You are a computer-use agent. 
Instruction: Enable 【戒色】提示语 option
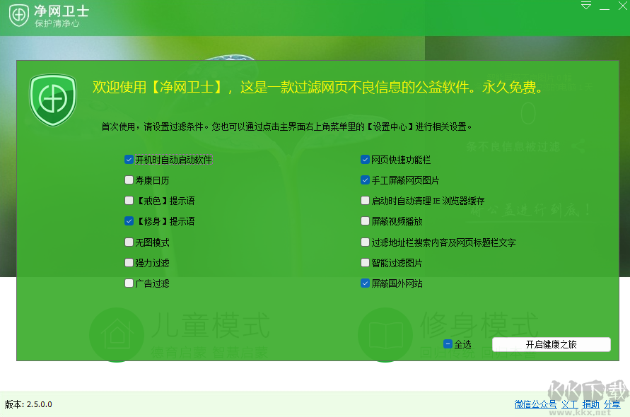click(129, 201)
